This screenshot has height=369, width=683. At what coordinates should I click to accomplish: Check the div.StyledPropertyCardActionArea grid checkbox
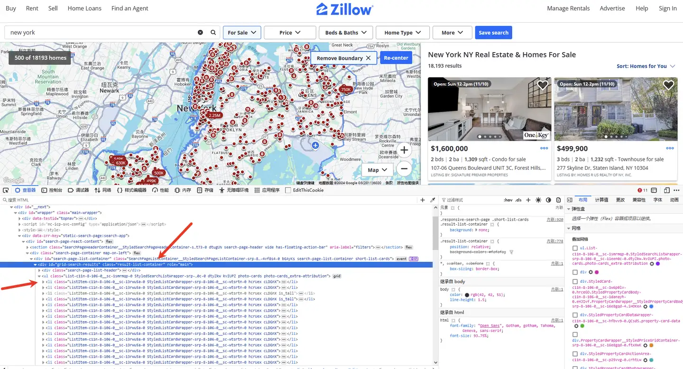coord(575,354)
